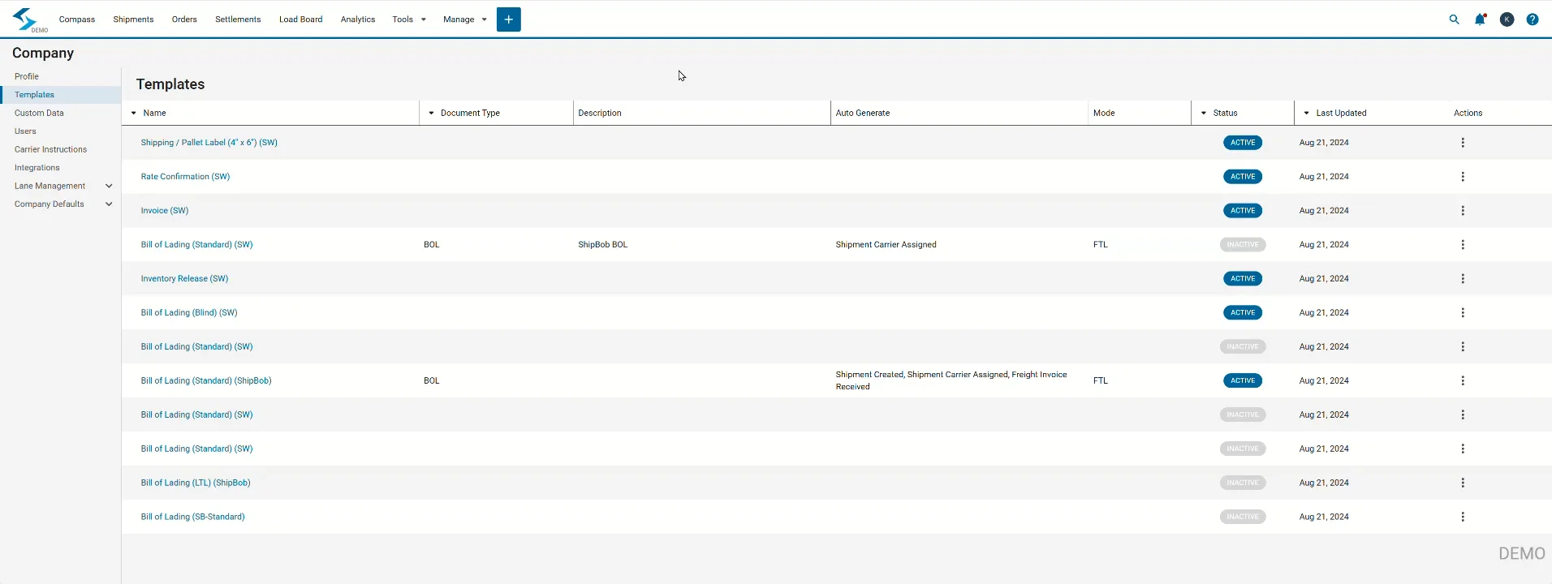Open Shipping / Pallet Label template link
Image resolution: width=1552 pixels, height=584 pixels.
209,143
